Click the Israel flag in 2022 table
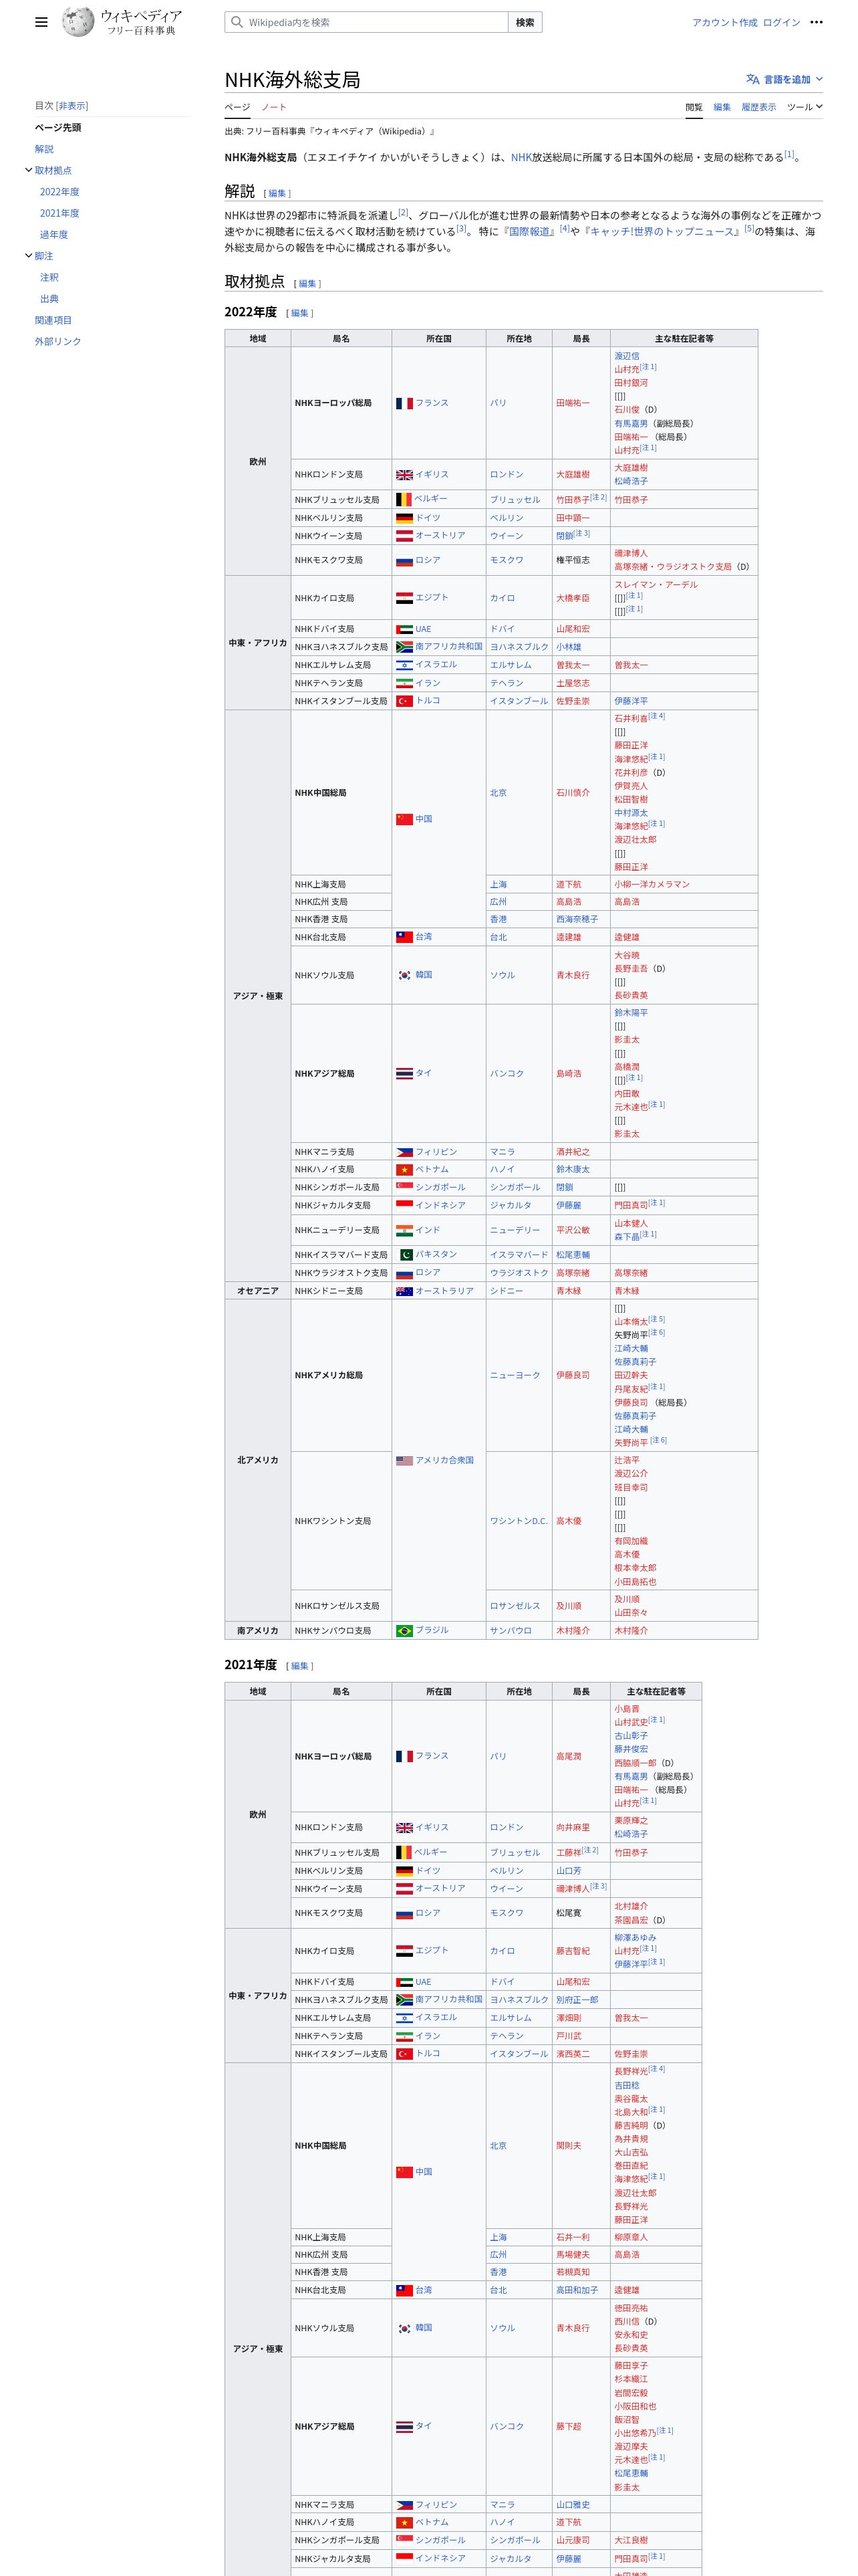The height and width of the screenshot is (2576, 858). 404,665
